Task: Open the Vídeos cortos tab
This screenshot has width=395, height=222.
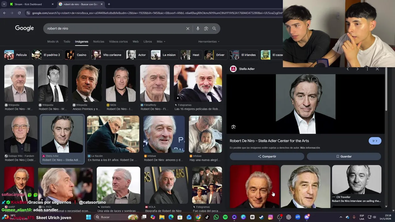Action: [x=118, y=42]
